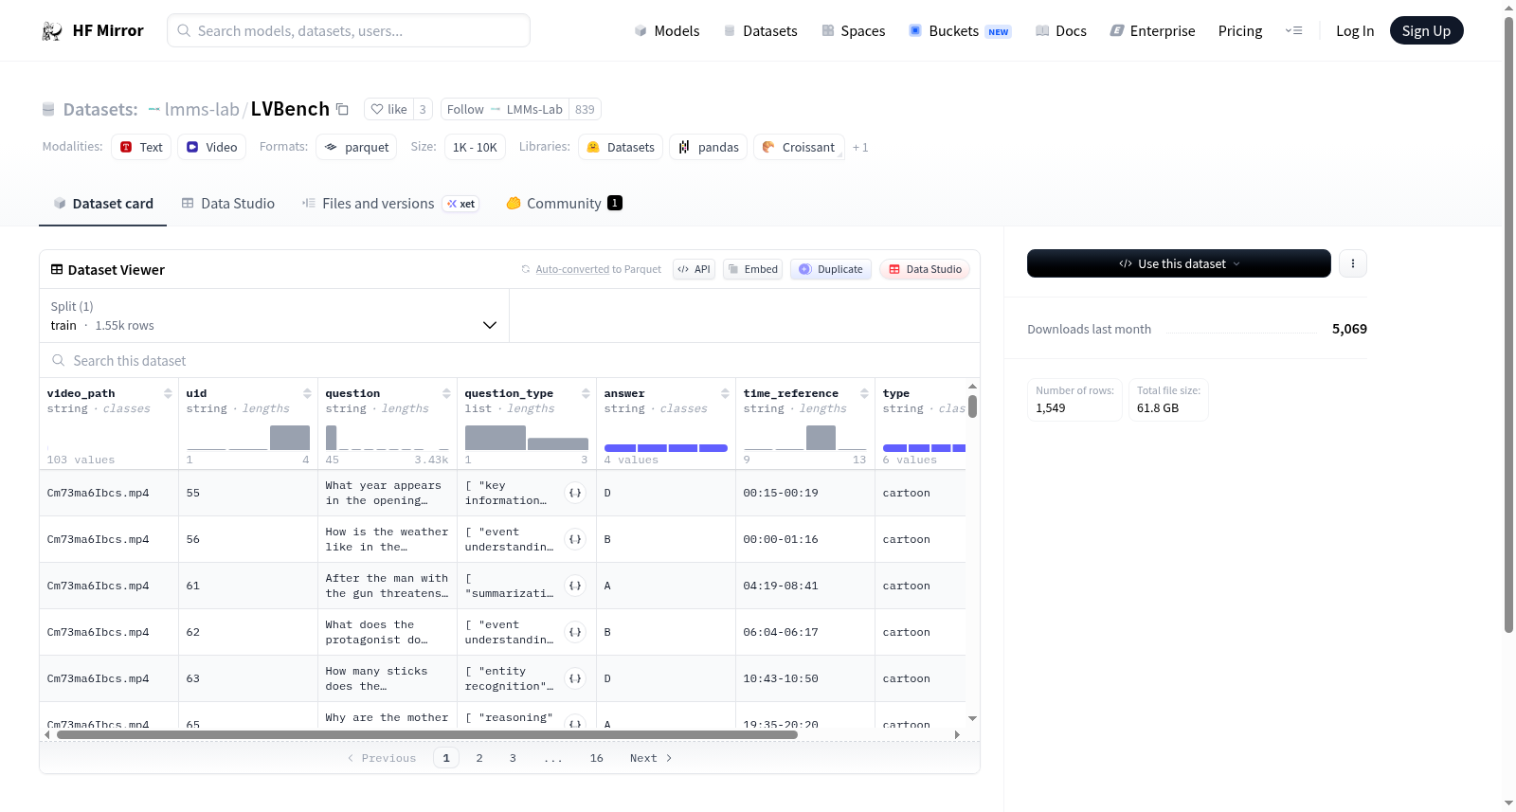Open the Use this dataset dropdown
Image resolution: width=1516 pixels, height=812 pixels.
pos(1179,263)
